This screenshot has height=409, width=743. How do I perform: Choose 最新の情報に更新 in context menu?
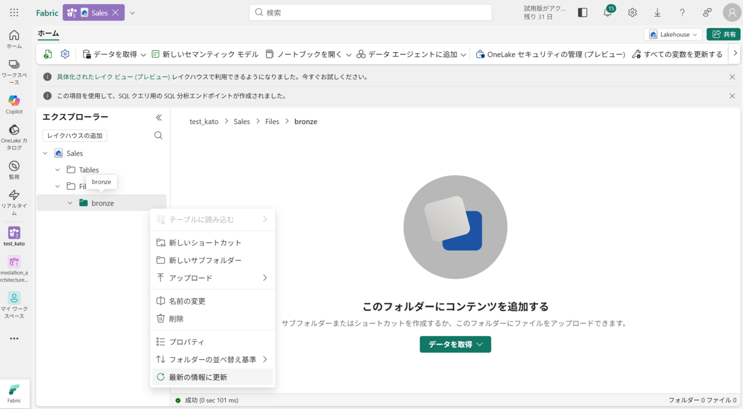click(198, 377)
